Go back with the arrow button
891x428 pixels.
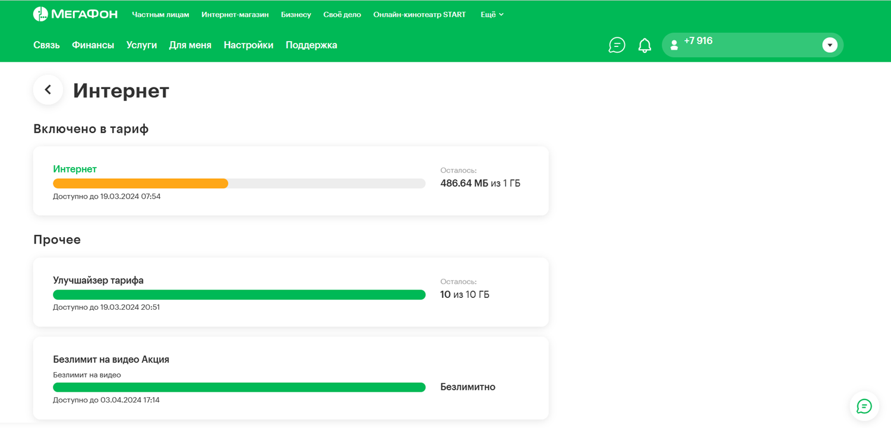tap(48, 90)
